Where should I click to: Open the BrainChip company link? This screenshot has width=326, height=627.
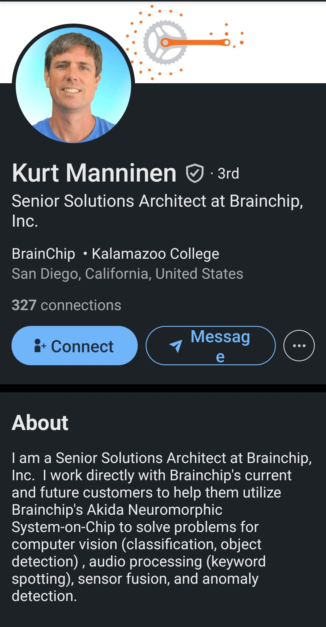[44, 254]
